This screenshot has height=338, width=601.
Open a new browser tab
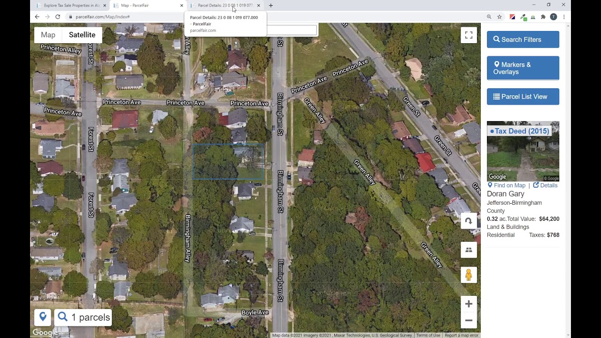271,6
